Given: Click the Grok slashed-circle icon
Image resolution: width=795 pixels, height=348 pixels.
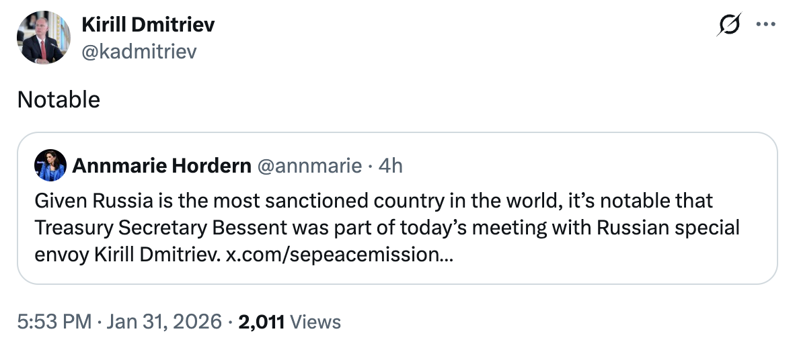Looking at the screenshot, I should (730, 26).
